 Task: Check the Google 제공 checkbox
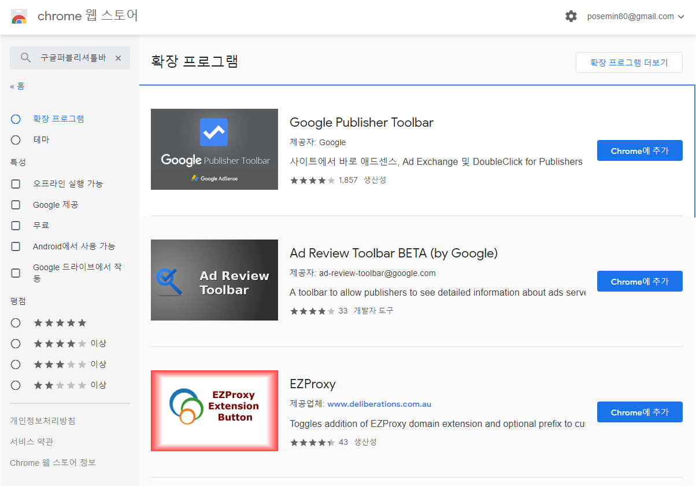(x=16, y=205)
